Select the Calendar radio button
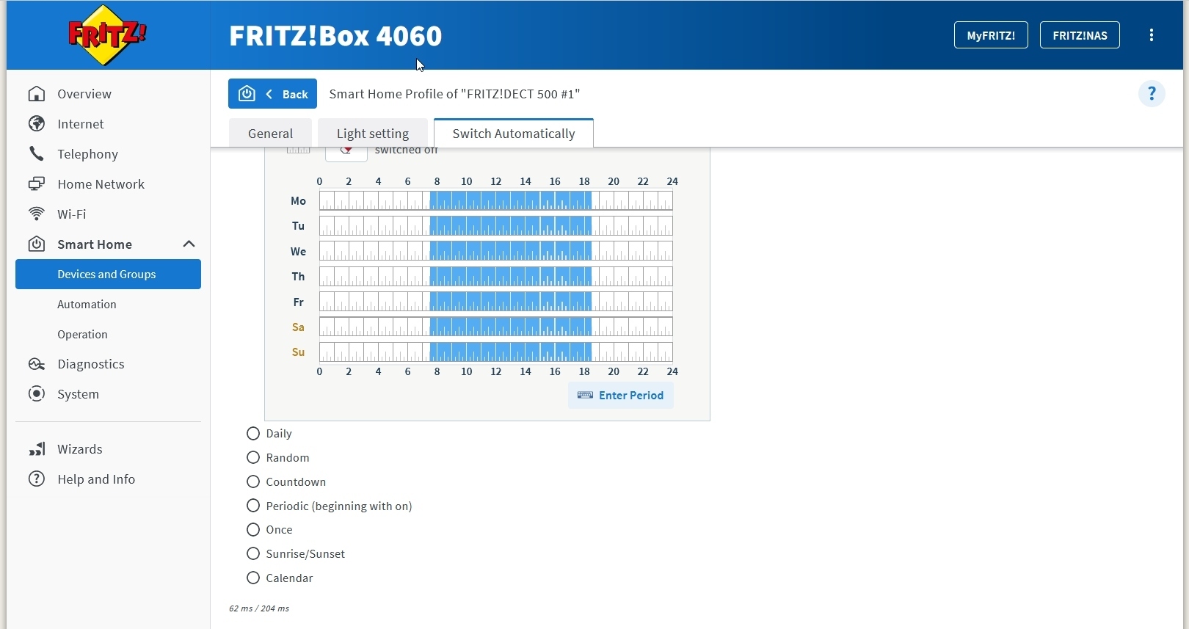Viewport: 1189px width, 629px height. 253,578
